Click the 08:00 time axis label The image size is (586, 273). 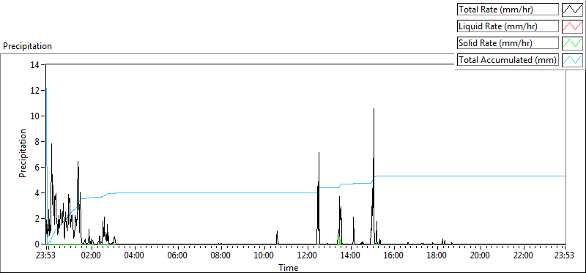[221, 256]
